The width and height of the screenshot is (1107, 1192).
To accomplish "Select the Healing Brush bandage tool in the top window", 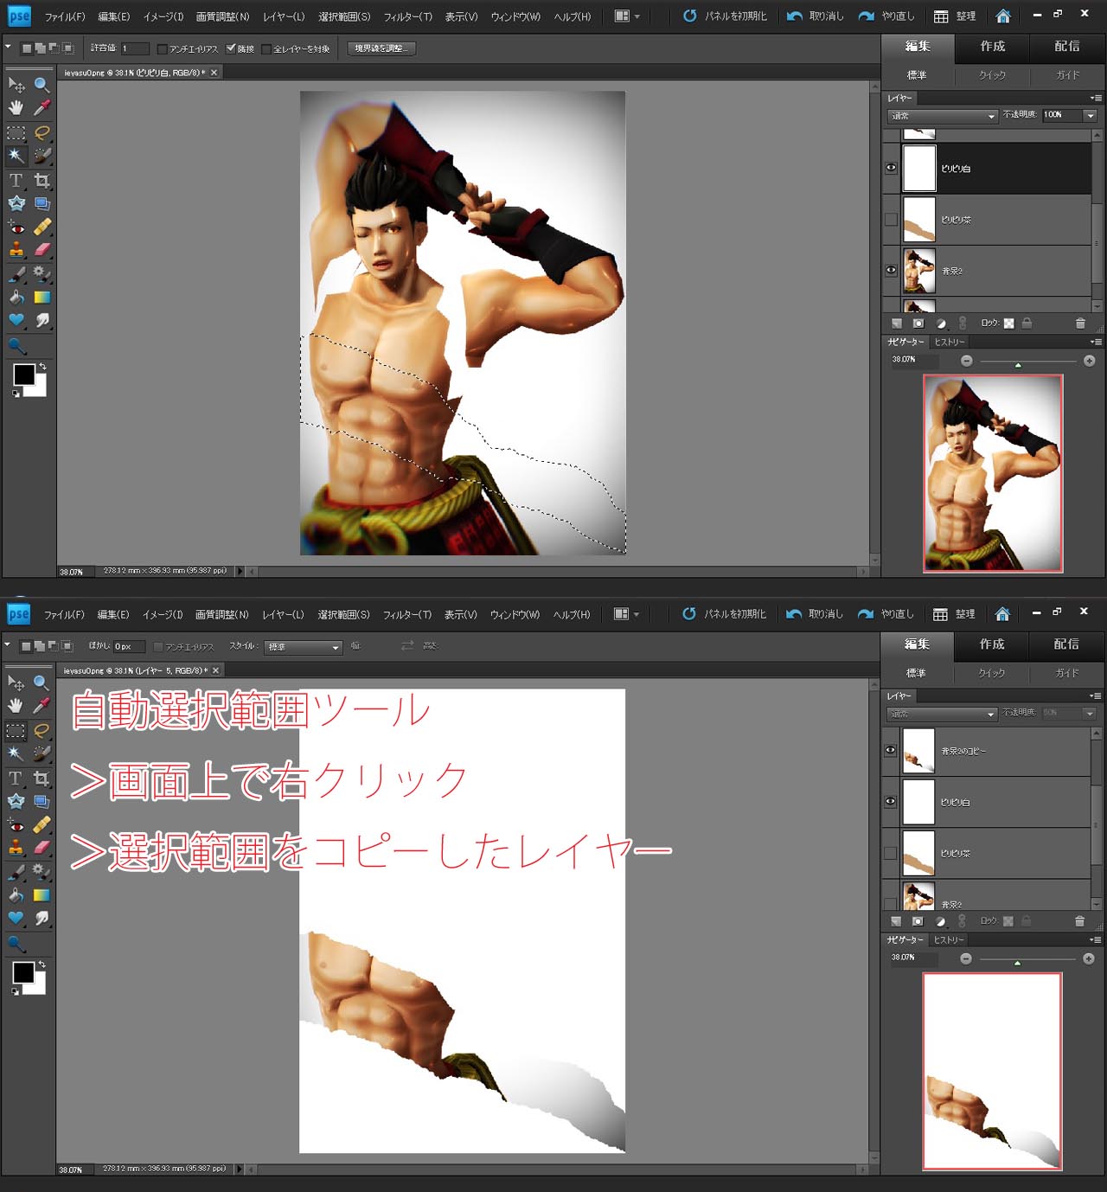I will click(42, 228).
